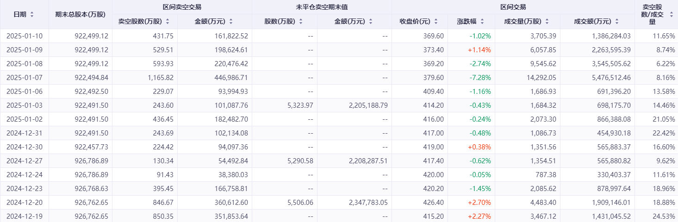The image size is (678, 222).
Task: Select the 区间卖空交易 group header
Action: [x=182, y=7]
